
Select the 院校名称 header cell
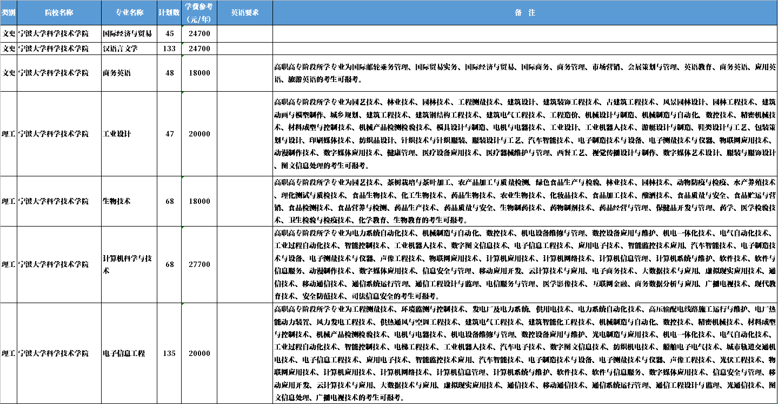(59, 12)
